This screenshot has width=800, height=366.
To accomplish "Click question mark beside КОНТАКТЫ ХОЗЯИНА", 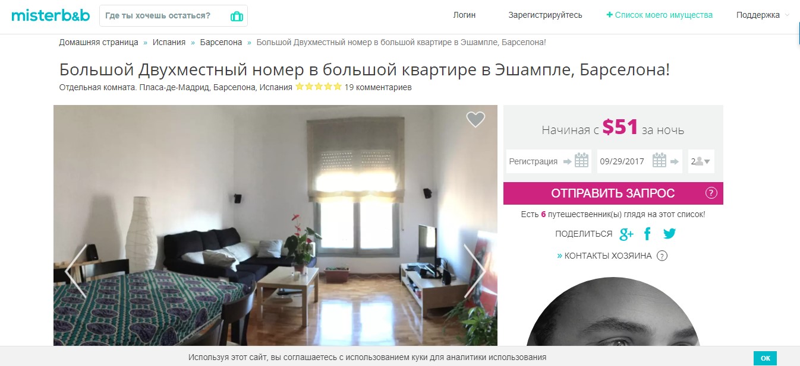I will pyautogui.click(x=662, y=256).
